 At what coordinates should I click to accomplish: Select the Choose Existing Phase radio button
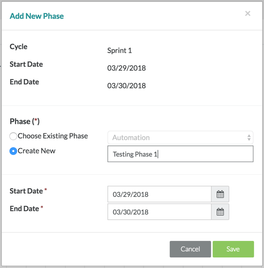pyautogui.click(x=13, y=136)
